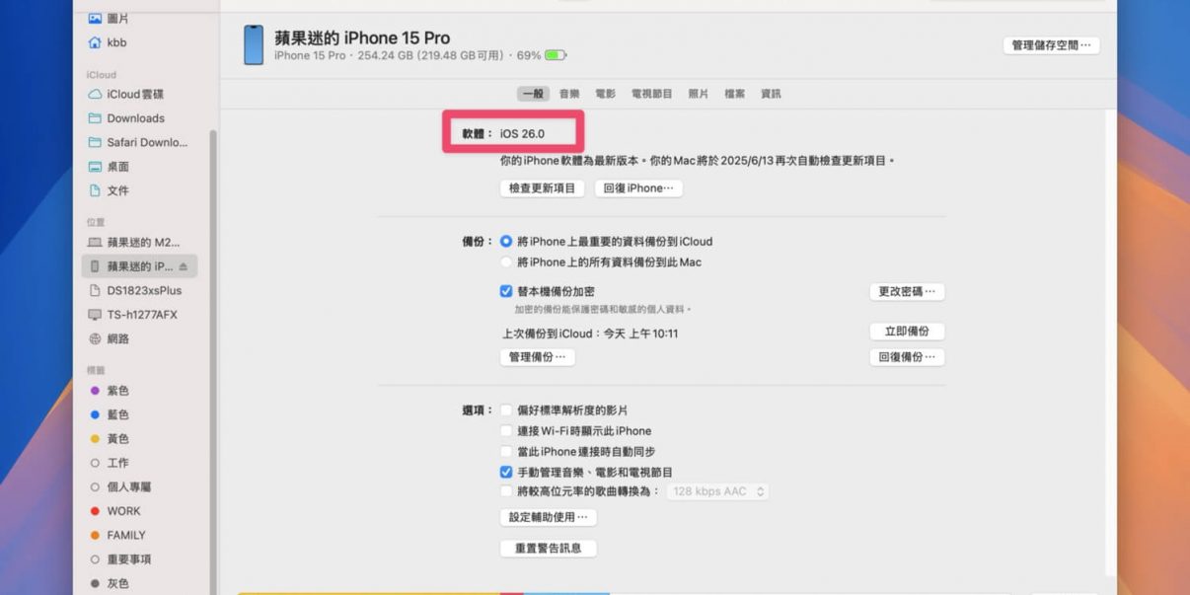The width and height of the screenshot is (1190, 595).
Task: Open iCloud雲碟 in the sidebar
Action: pos(134,94)
